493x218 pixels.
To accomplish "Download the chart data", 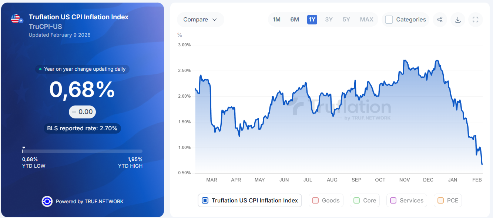I will (x=457, y=20).
